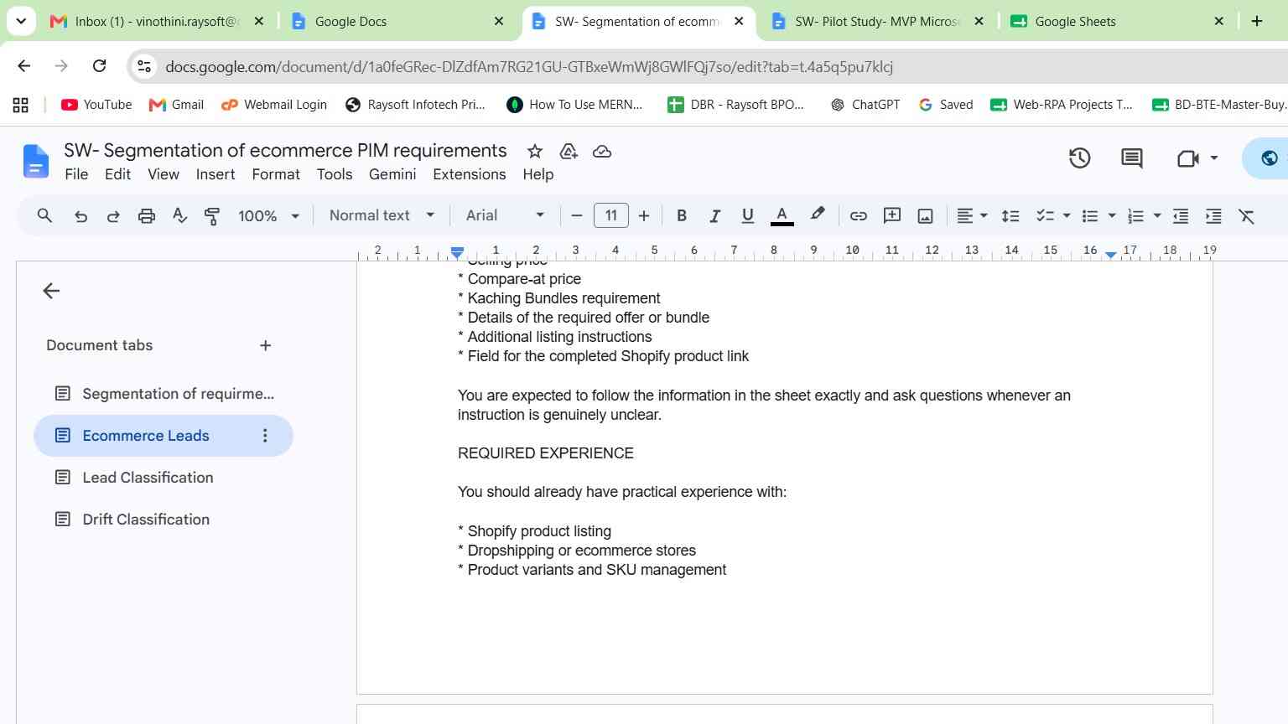Screen dimensions: 1288x724
Task: Click the insert link icon
Action: (858, 215)
